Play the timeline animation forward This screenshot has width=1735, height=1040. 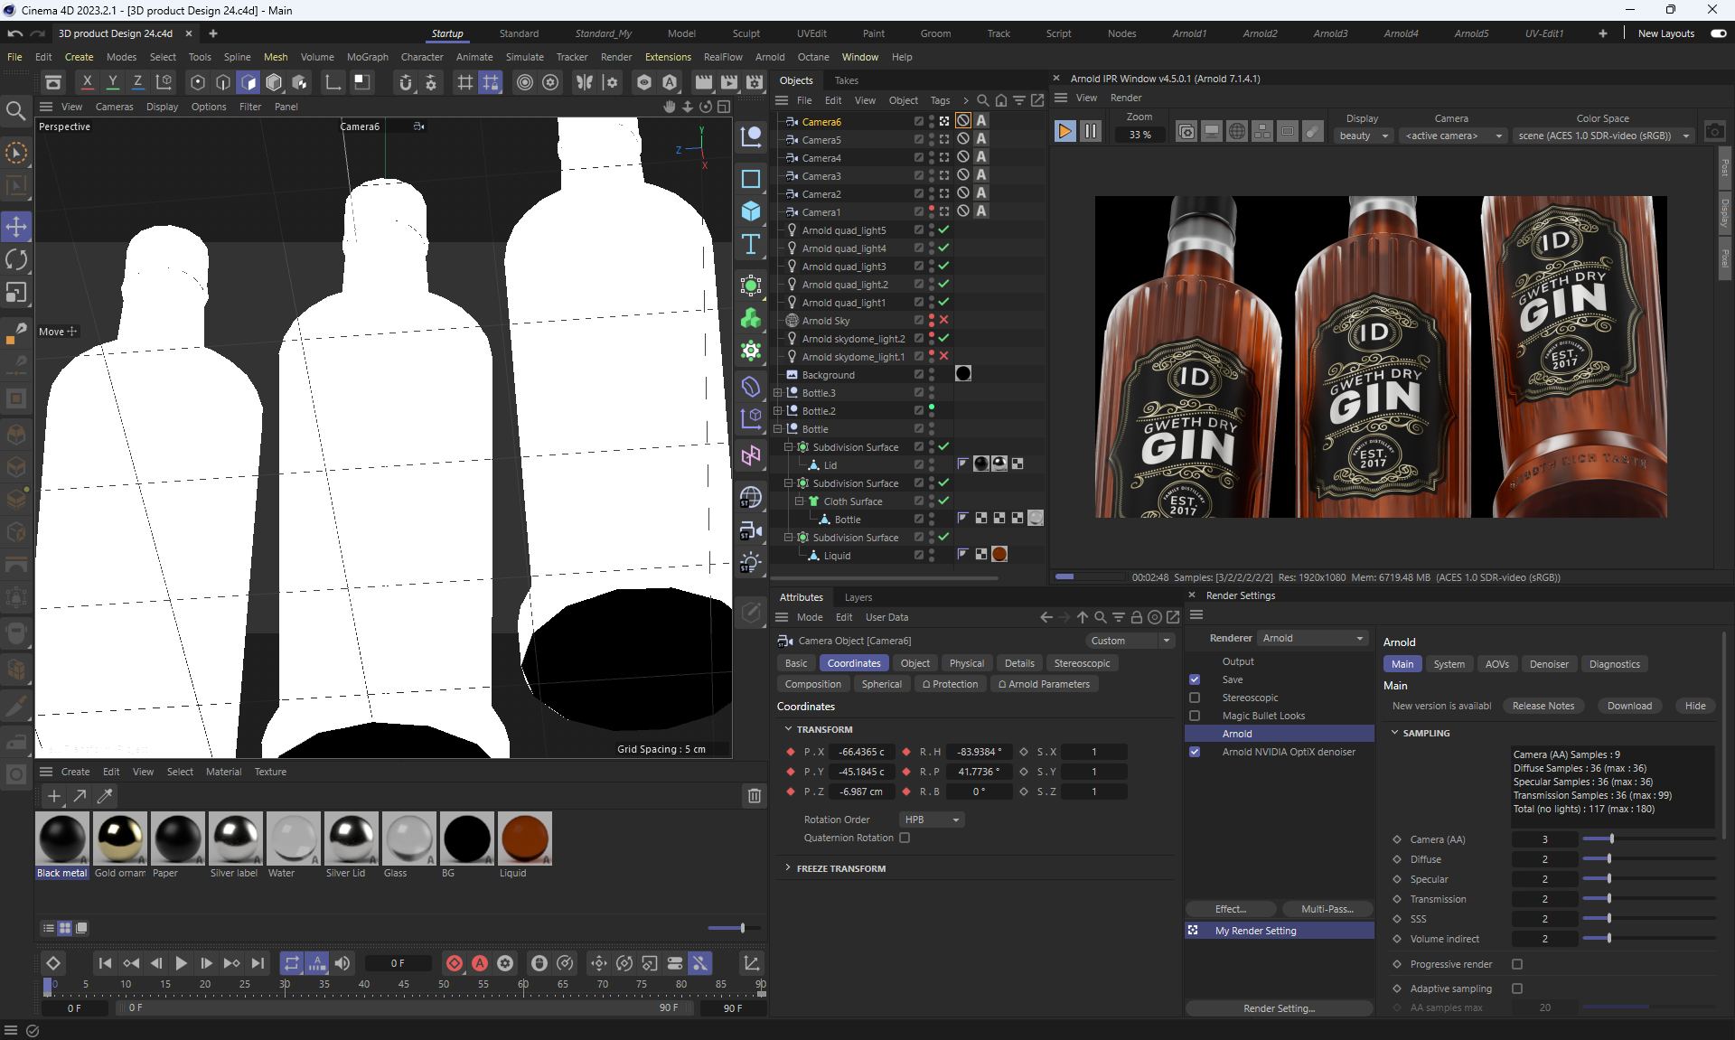pyautogui.click(x=181, y=963)
